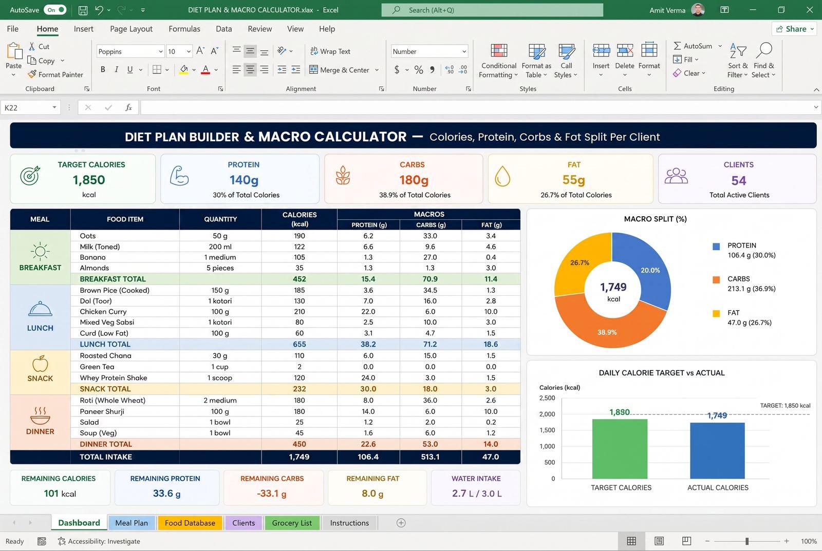Add a new sheet with plus icon
Screen dimensions: 822x551
click(x=401, y=523)
